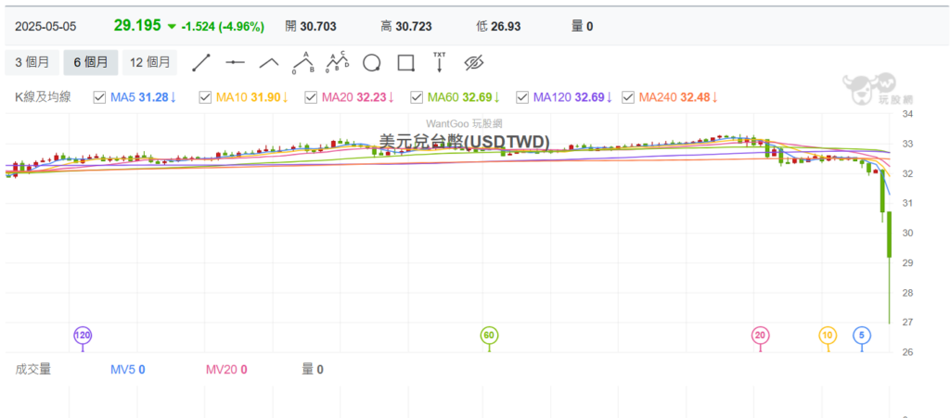Click the K線及均線 label

pos(43,97)
